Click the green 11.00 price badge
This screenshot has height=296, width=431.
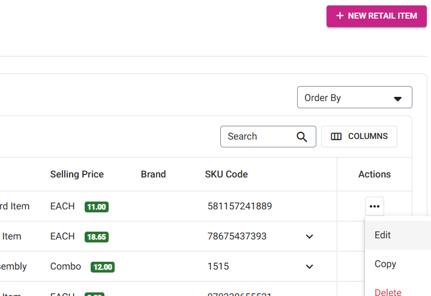pyautogui.click(x=97, y=207)
